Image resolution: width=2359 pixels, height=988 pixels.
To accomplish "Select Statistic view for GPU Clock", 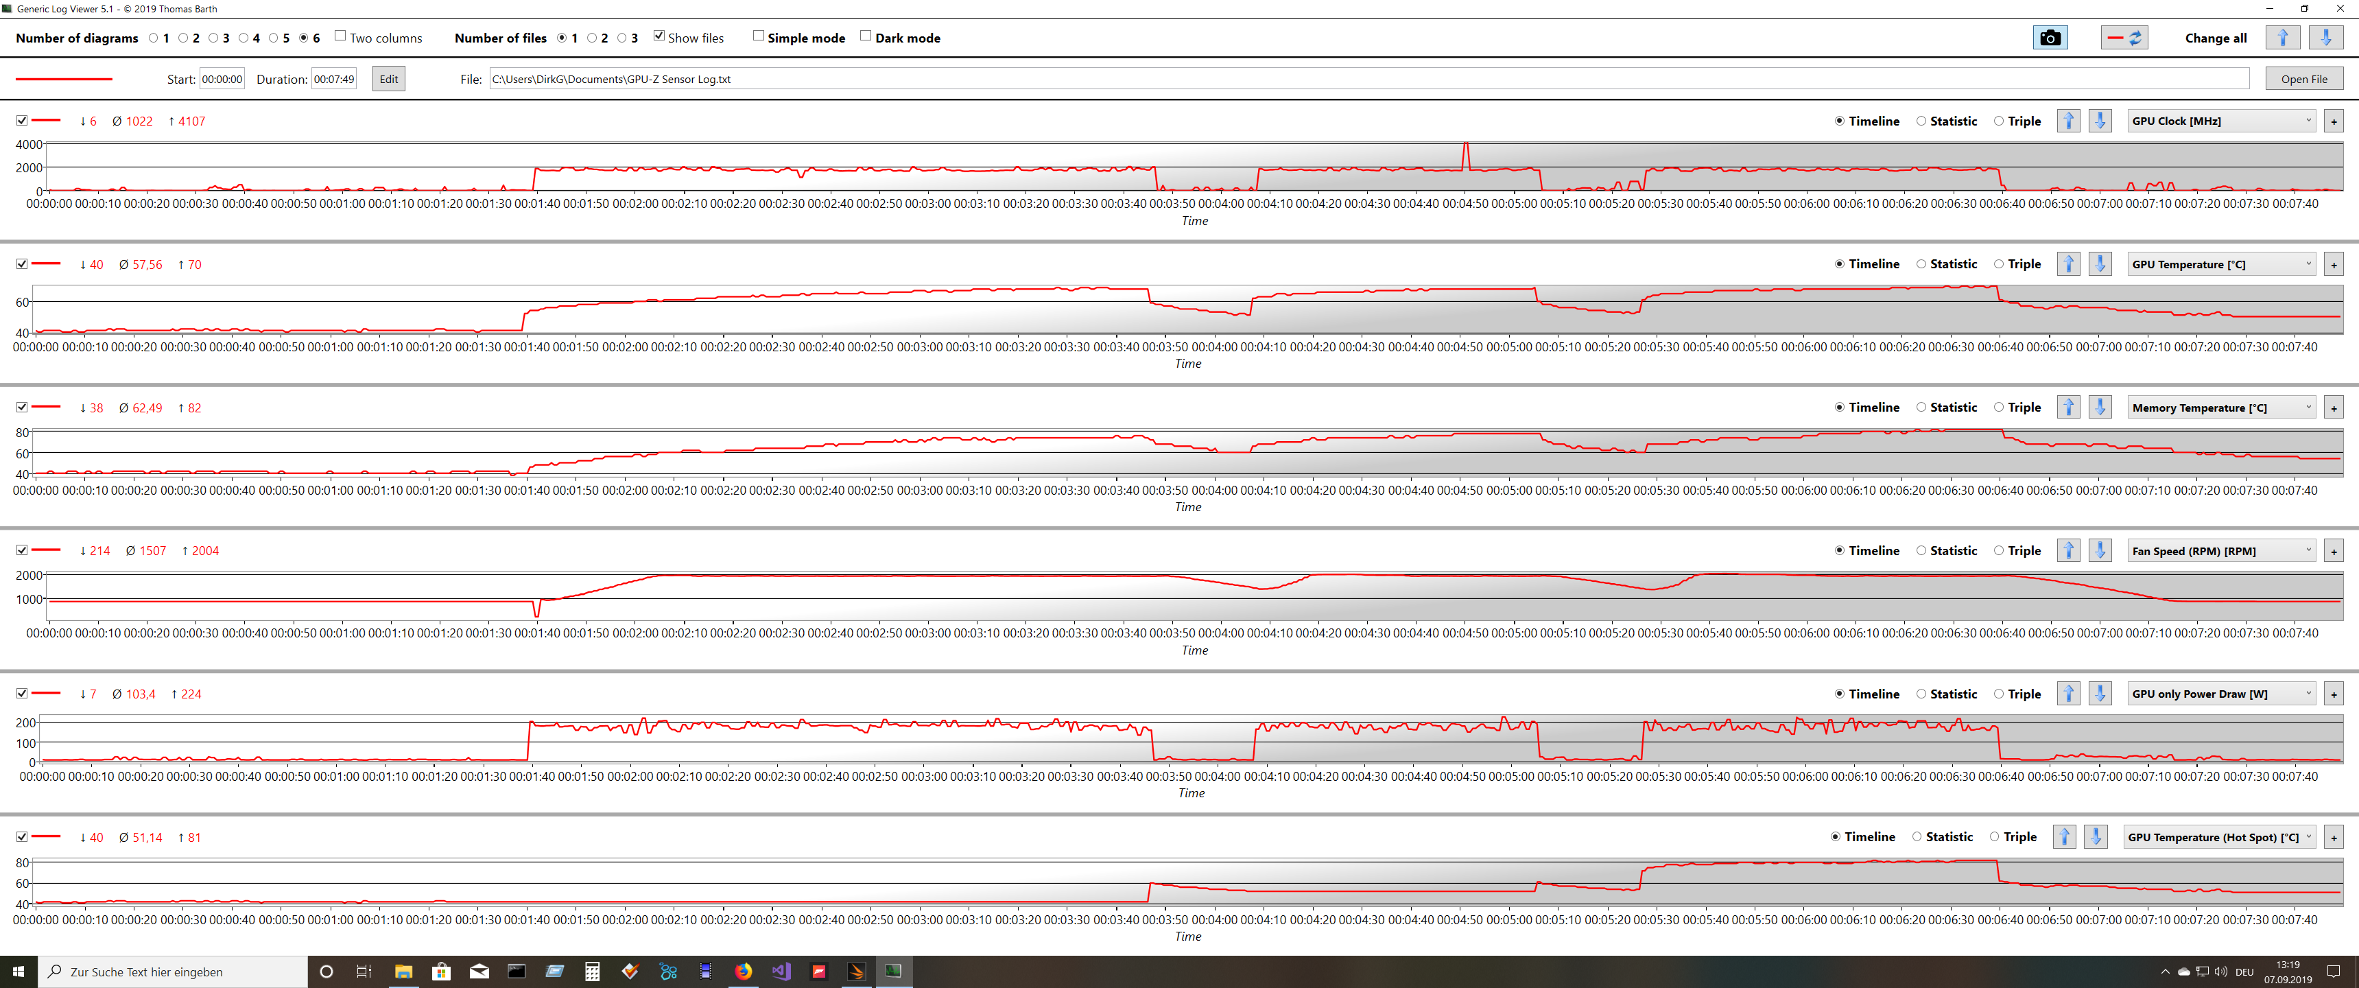I will point(1921,121).
